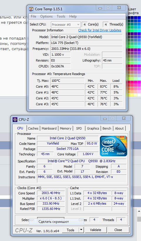
Task: Click the Core #1 load value 5%
Action: 116,92
